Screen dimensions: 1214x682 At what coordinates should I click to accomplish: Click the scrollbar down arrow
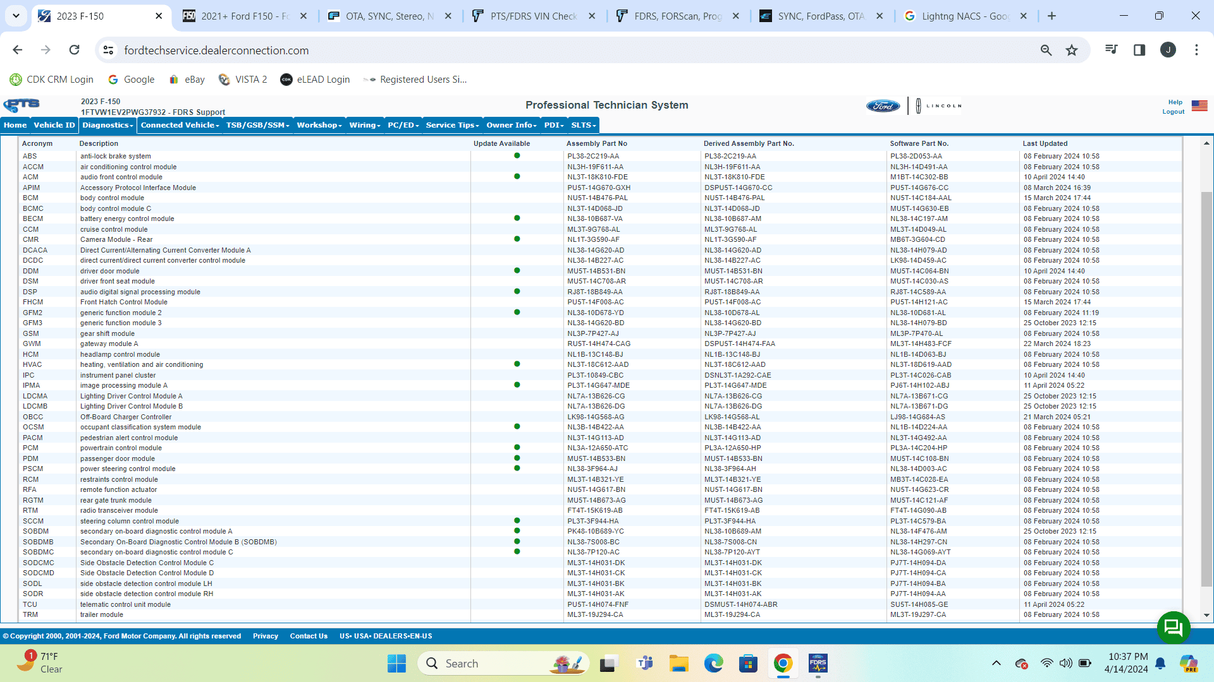1206,615
